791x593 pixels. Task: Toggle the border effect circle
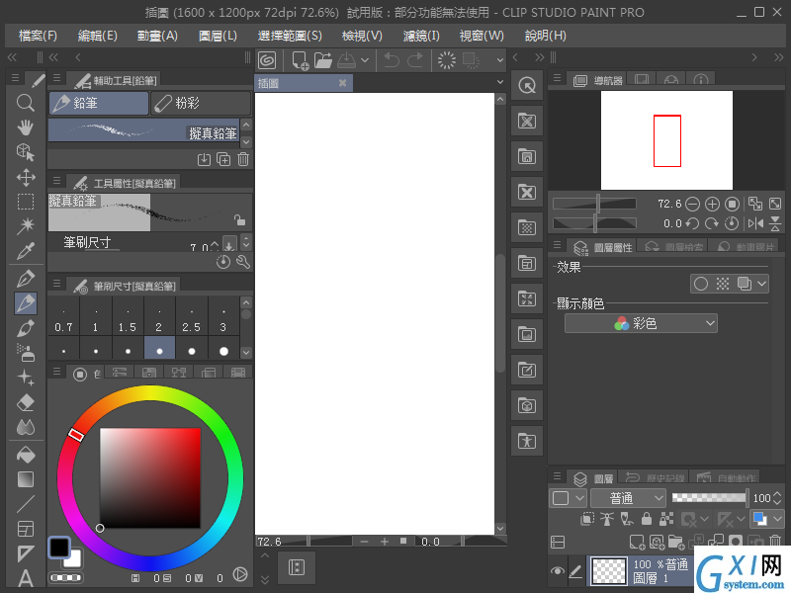click(x=701, y=284)
